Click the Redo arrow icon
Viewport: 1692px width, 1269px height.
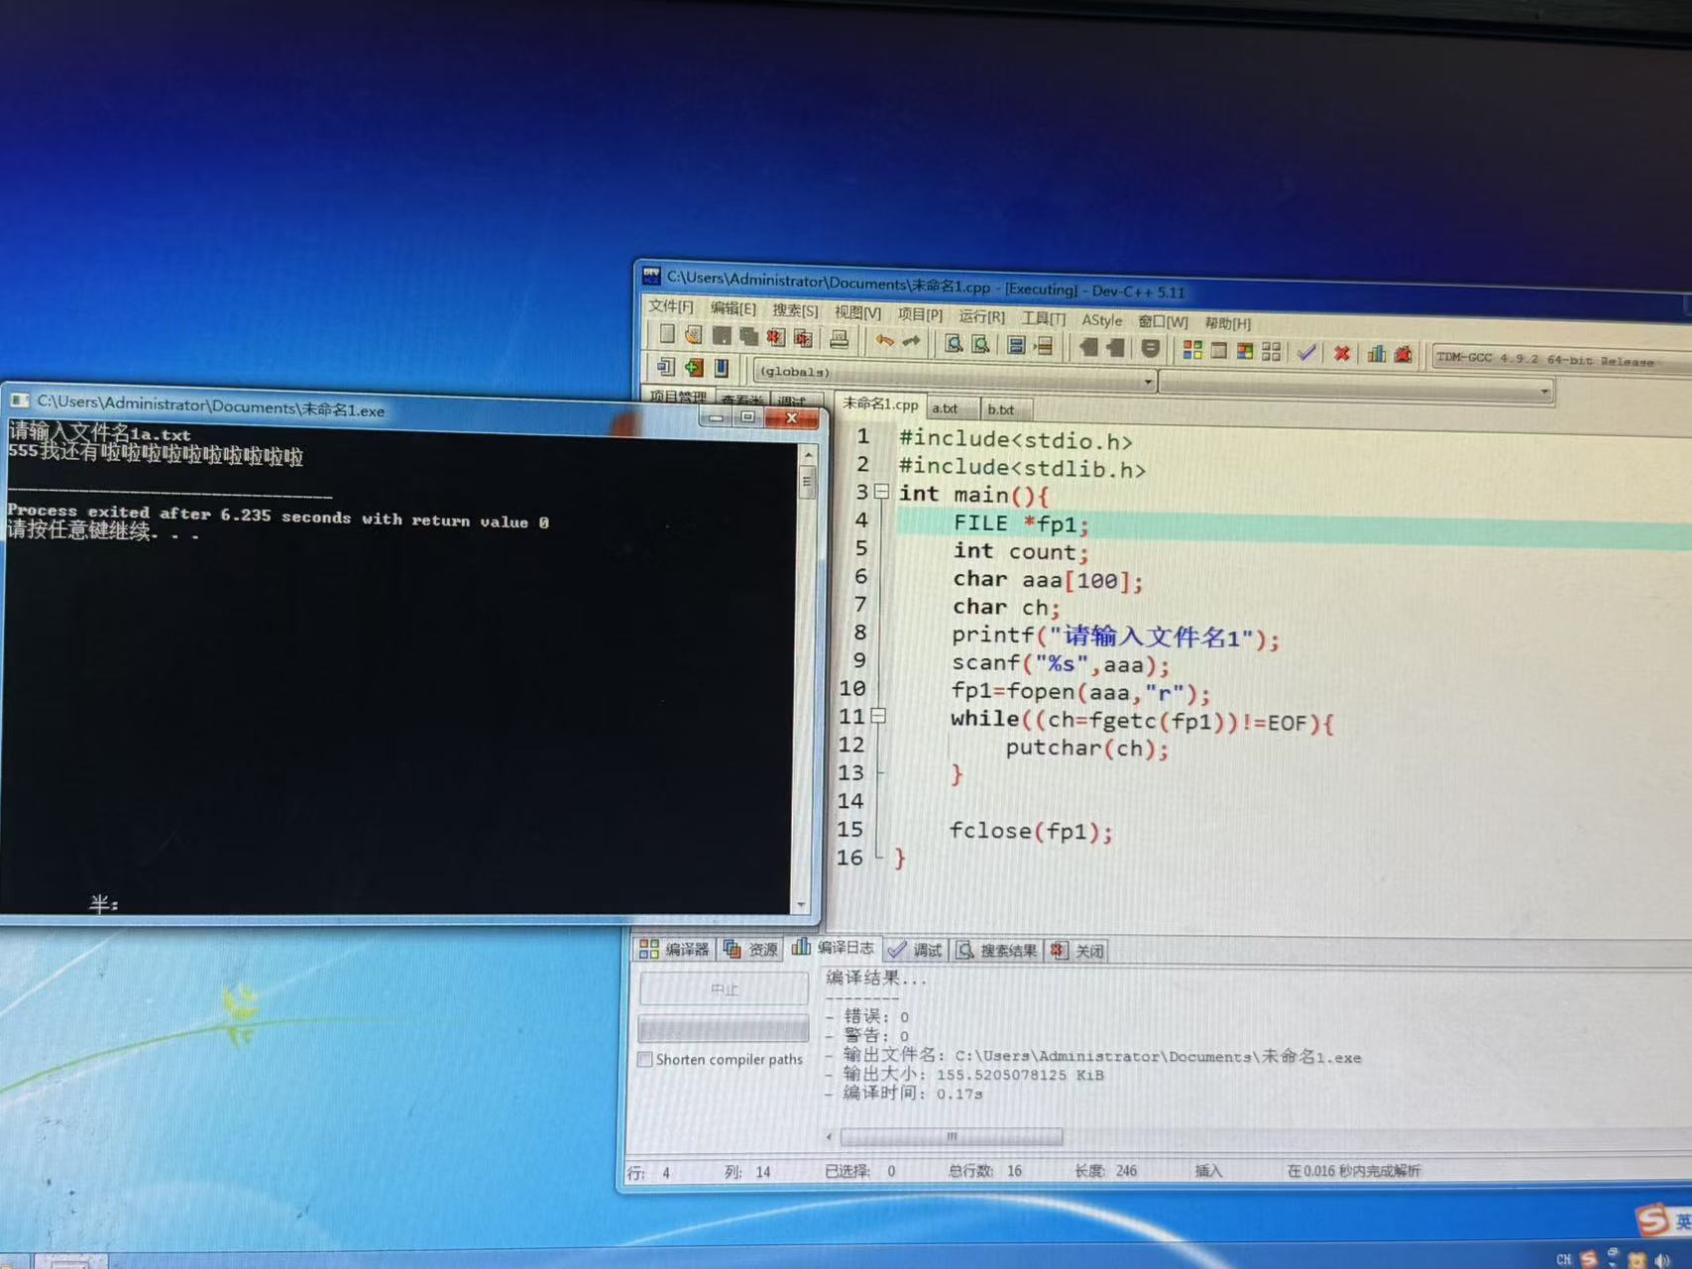pos(911,342)
